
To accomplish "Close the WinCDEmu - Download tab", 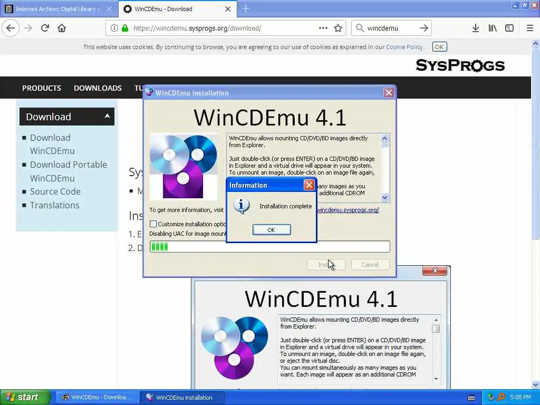I will pyautogui.click(x=228, y=9).
